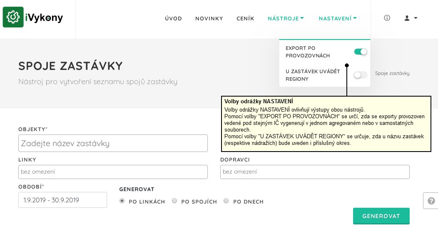Viewport: 438px width, 229px height.
Task: Select the PO LINKÁCH radio option
Action: (122, 201)
